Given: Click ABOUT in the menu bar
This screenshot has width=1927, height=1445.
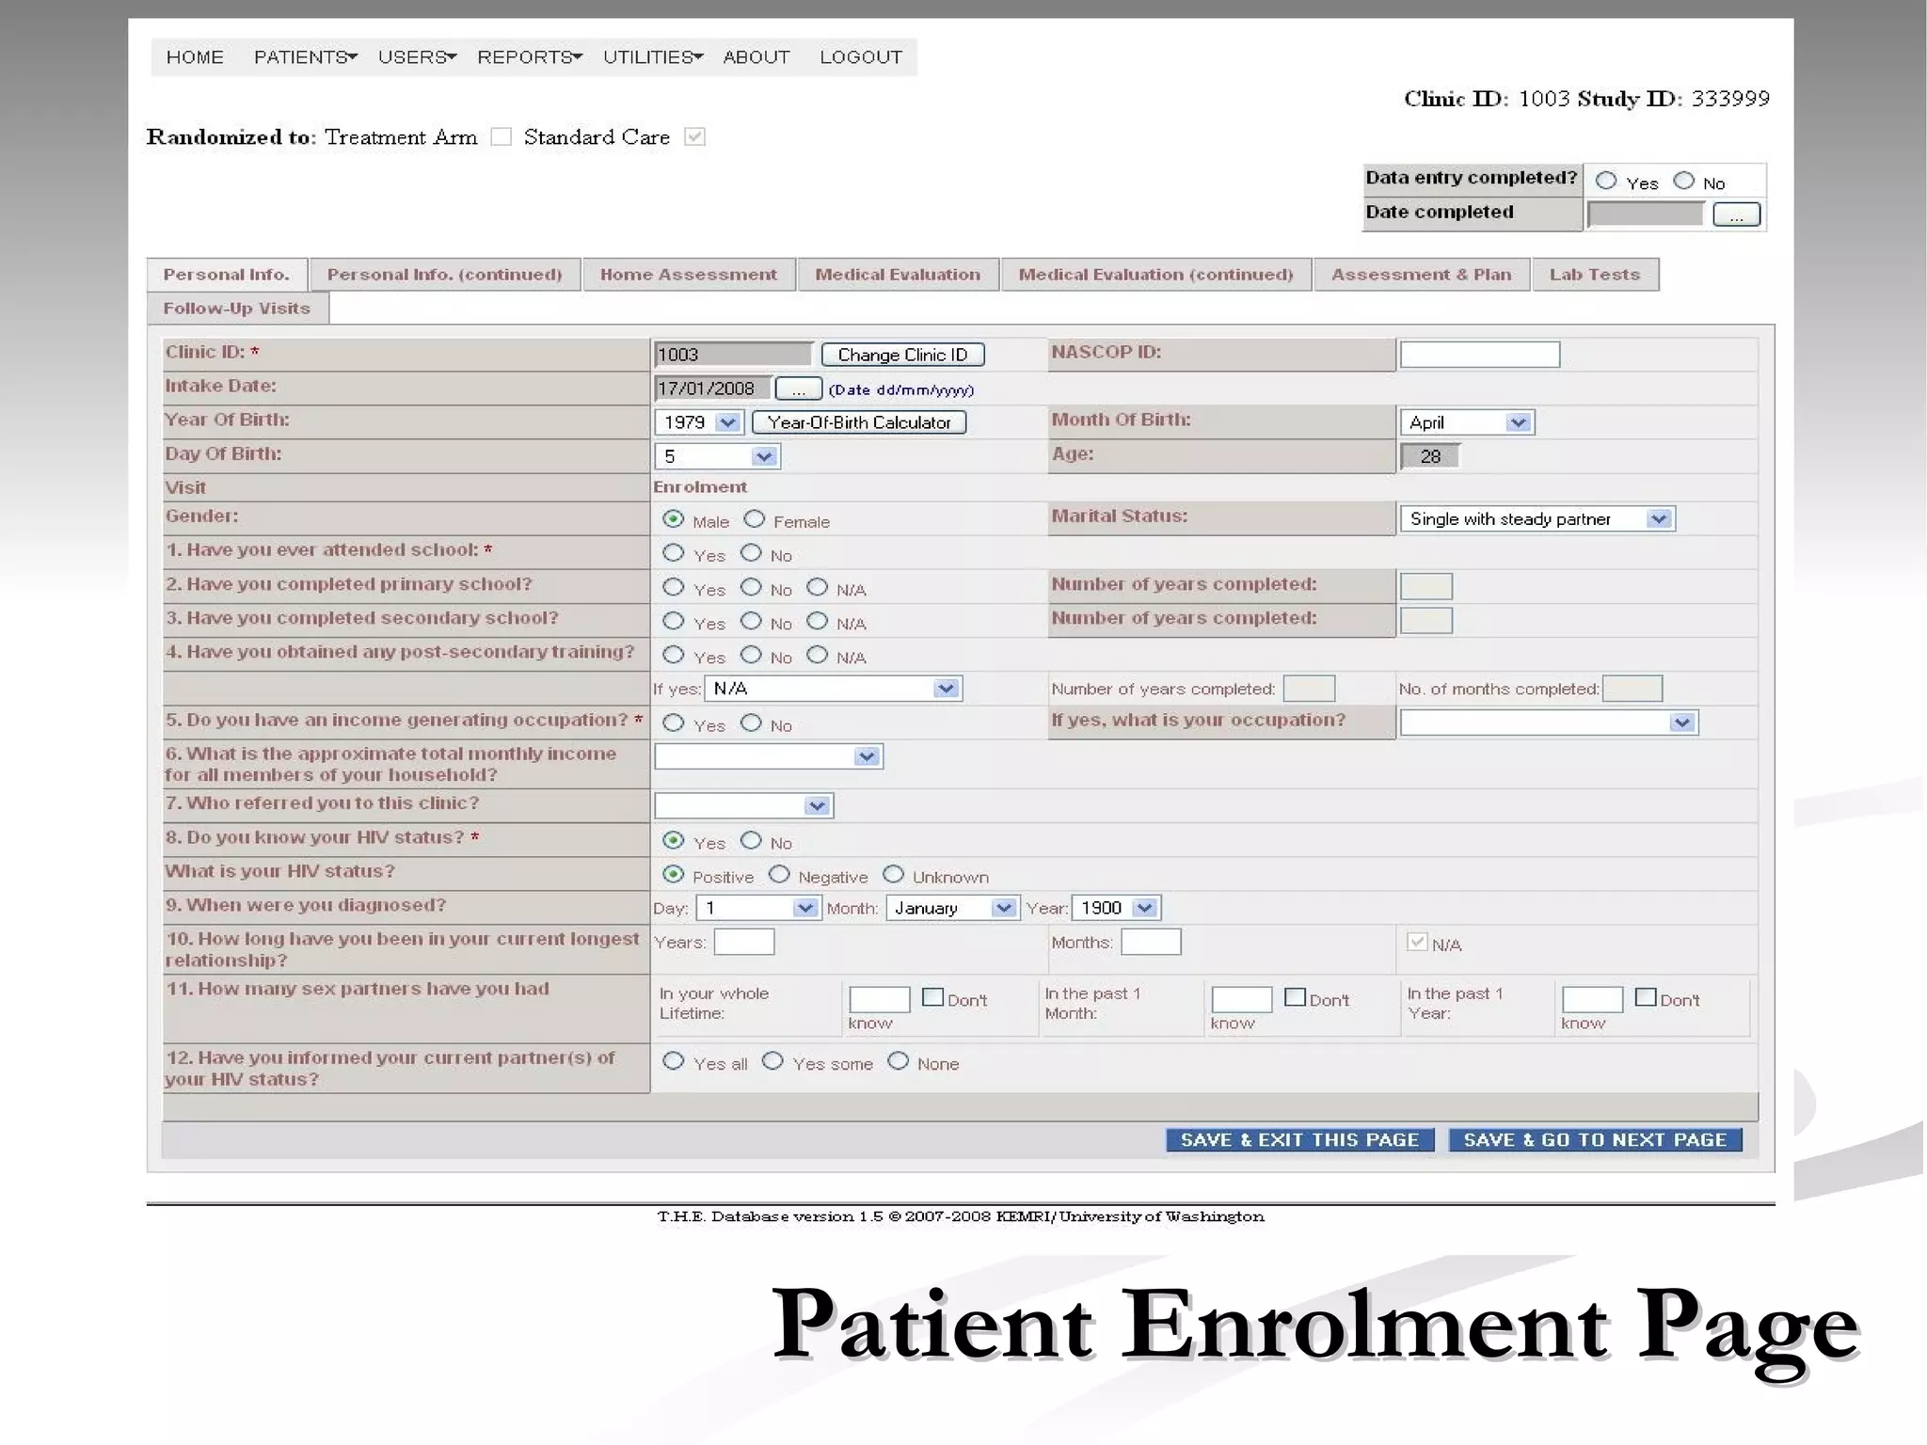Looking at the screenshot, I should pos(756,57).
